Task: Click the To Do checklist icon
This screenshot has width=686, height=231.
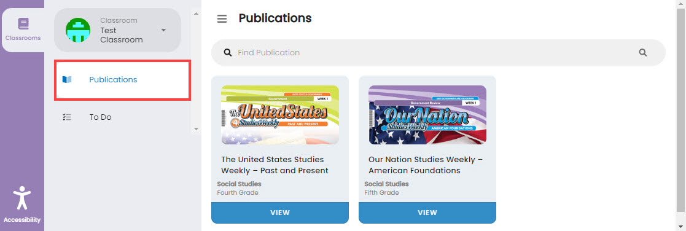Action: (x=67, y=117)
